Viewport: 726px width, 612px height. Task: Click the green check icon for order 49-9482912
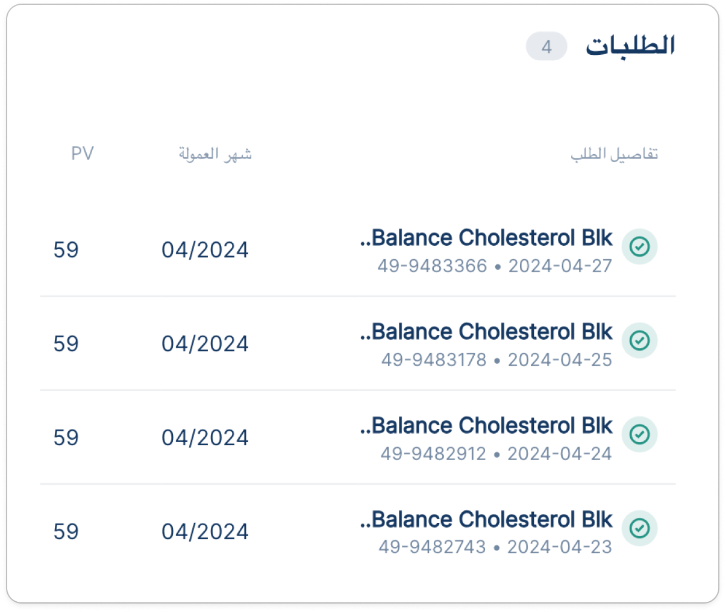(639, 434)
